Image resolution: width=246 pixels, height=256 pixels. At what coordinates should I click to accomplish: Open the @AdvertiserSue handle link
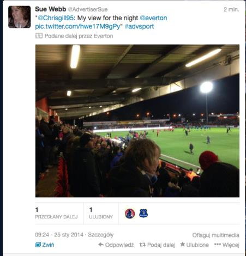(88, 9)
